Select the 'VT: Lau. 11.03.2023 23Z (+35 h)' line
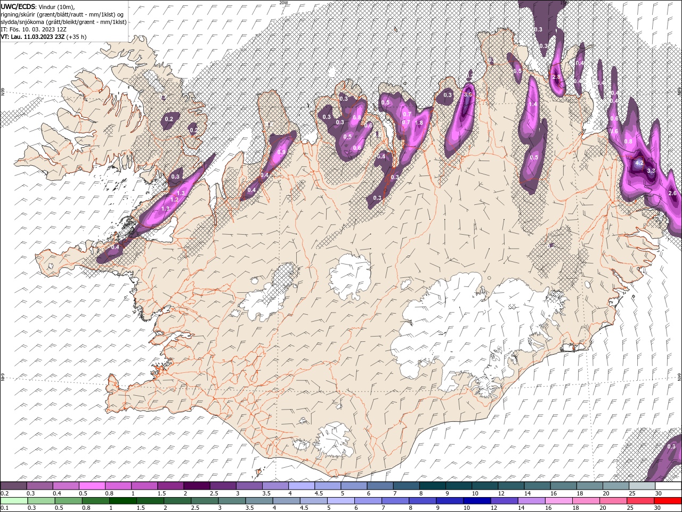 click(x=43, y=37)
